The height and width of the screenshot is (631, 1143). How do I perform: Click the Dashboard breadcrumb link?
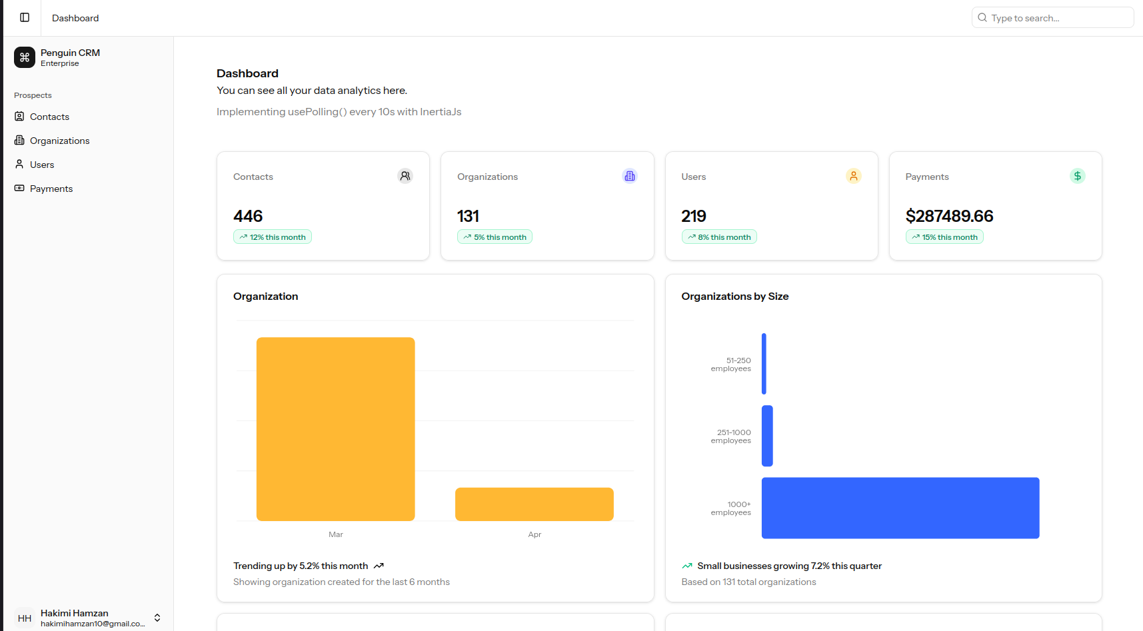[75, 18]
